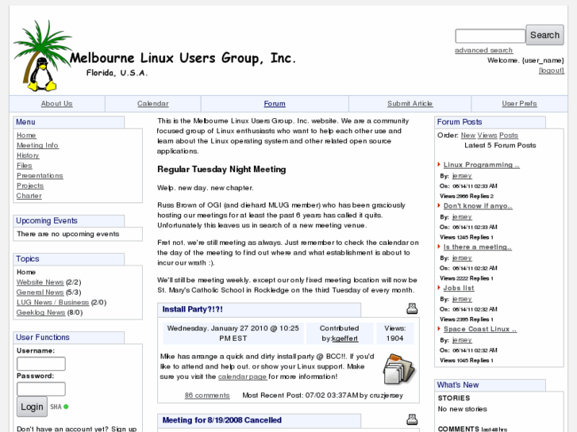
Task: Open Jobs list forum post
Action: (459, 288)
